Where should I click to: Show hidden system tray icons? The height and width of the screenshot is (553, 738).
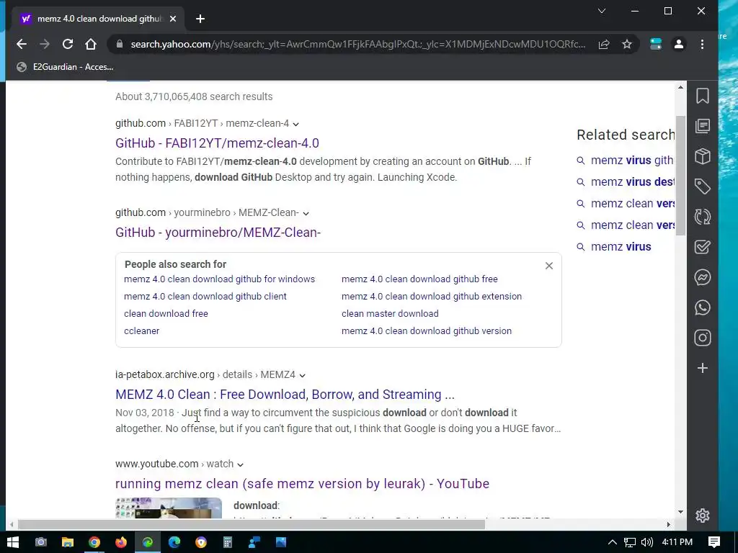point(613,542)
